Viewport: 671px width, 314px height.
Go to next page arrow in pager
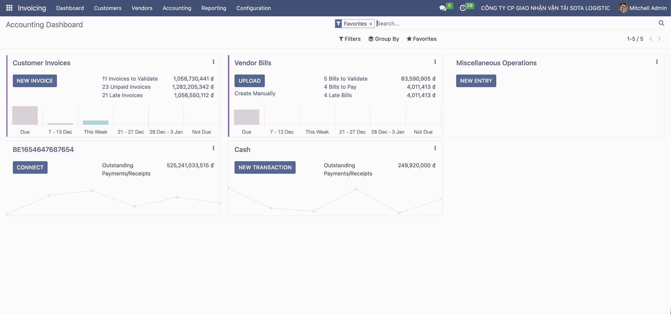pyautogui.click(x=659, y=39)
